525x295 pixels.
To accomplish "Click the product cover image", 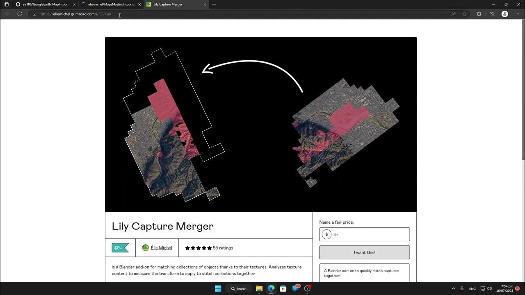I will point(261,125).
